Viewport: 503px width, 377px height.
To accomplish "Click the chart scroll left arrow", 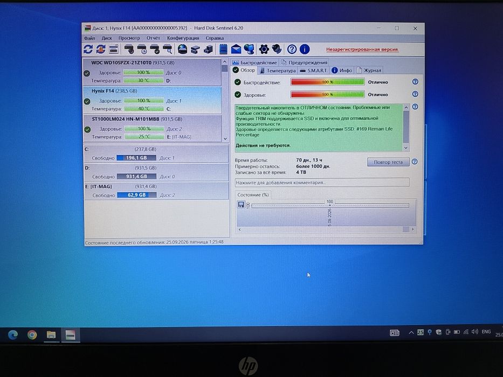I will coord(239,229).
